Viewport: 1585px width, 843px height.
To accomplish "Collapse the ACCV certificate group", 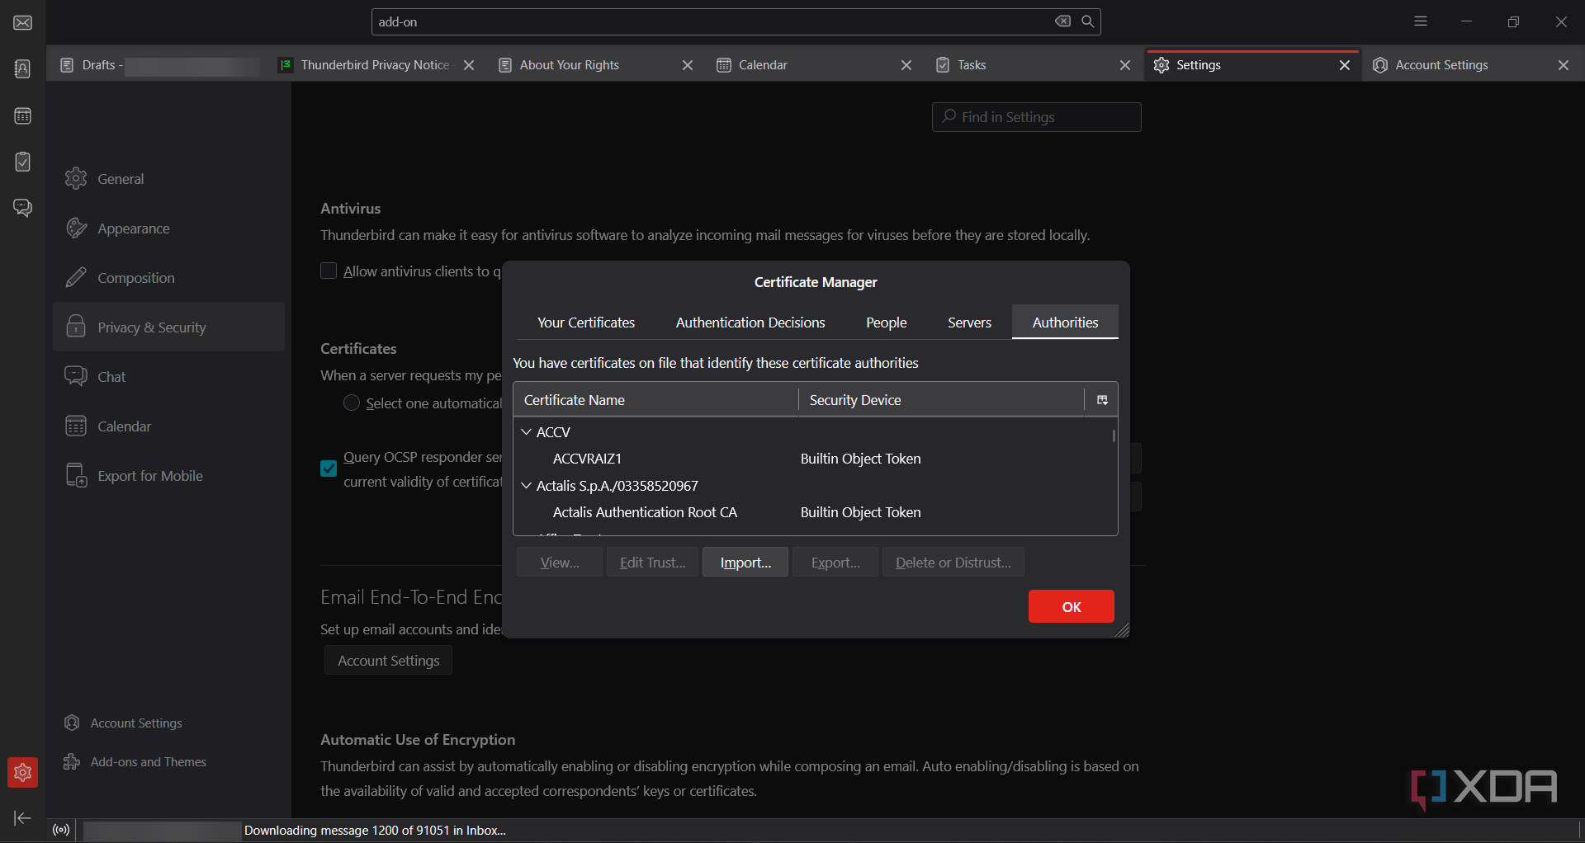I will coord(526,432).
